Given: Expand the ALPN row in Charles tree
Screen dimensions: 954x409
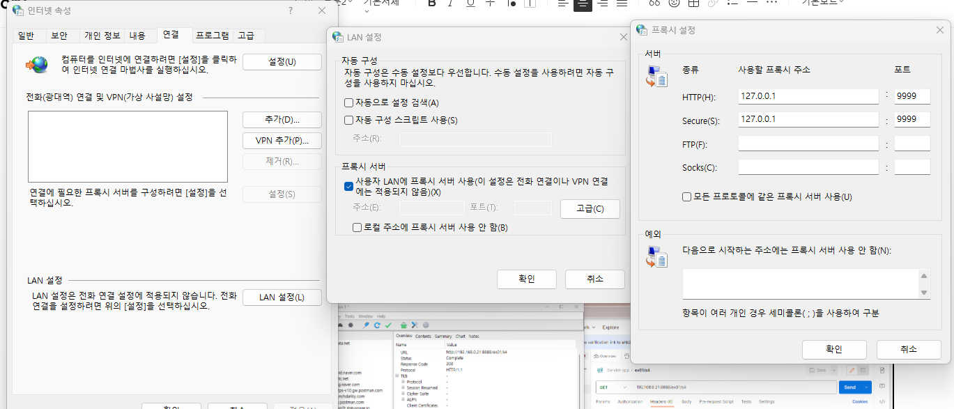Looking at the screenshot, I should tap(403, 399).
